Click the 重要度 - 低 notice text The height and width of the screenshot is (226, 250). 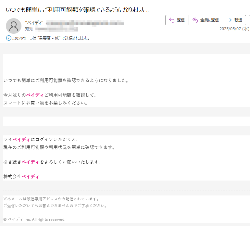pos(51,38)
